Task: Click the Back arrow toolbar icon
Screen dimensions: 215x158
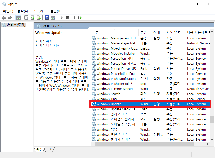Action: point(4,18)
